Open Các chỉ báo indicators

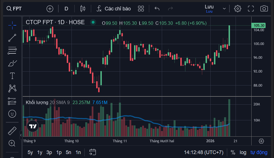coord(114,8)
